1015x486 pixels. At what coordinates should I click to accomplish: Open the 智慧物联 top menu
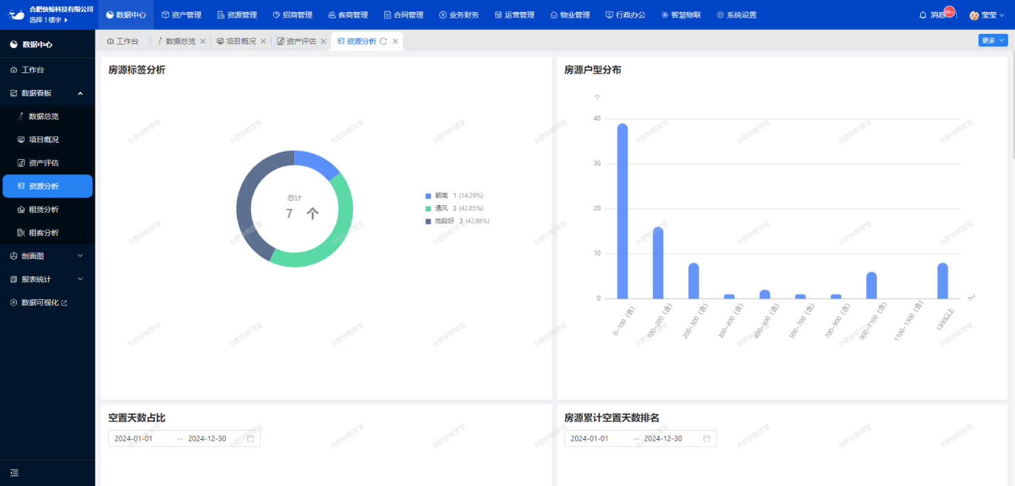pos(681,15)
